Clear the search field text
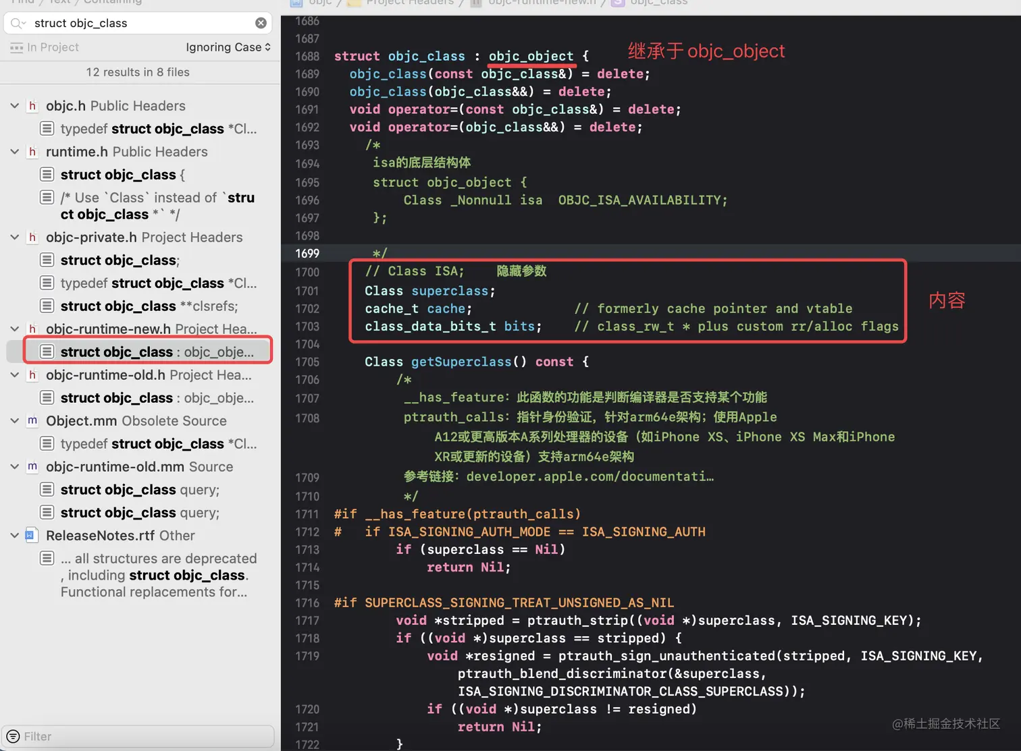Viewport: 1021px width, 751px height. 261,23
